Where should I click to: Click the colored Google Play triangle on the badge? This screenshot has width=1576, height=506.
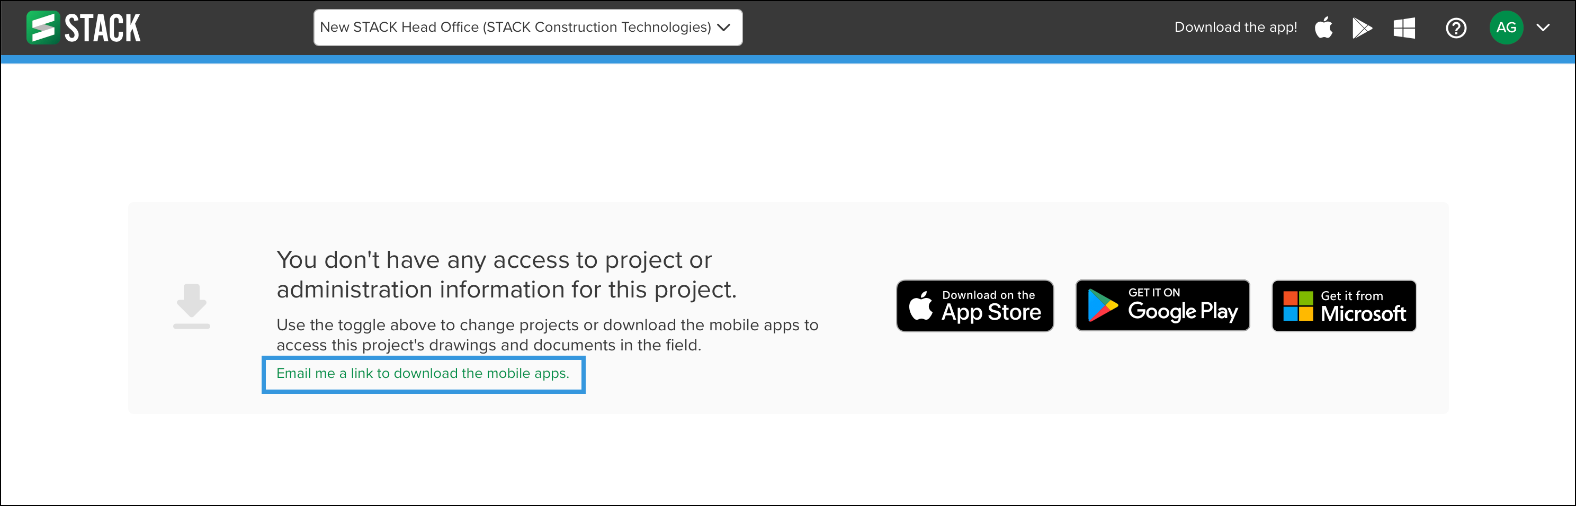click(1103, 305)
